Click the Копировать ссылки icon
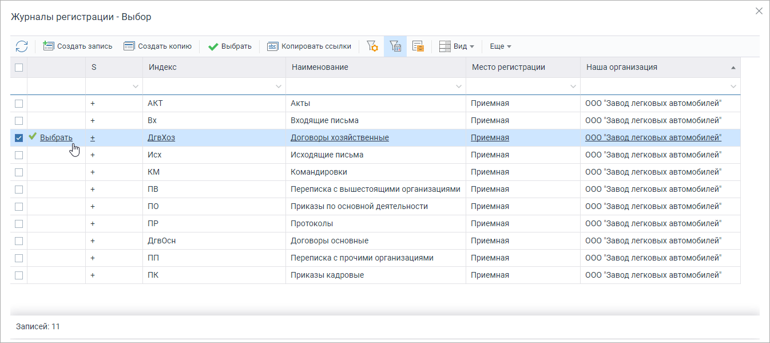 (273, 46)
